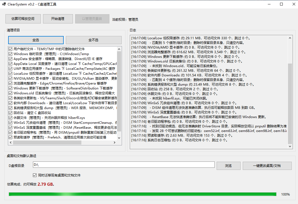The height and width of the screenshot is (204, 298).
Task: Click log panel scroll-down arrow
Action: [290, 146]
